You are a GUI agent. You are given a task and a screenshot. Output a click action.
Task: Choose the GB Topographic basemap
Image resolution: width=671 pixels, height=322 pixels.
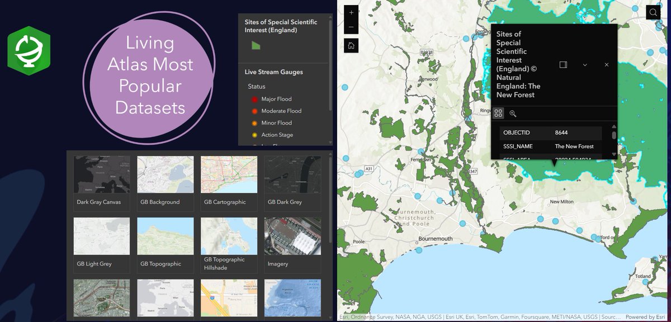pos(166,245)
